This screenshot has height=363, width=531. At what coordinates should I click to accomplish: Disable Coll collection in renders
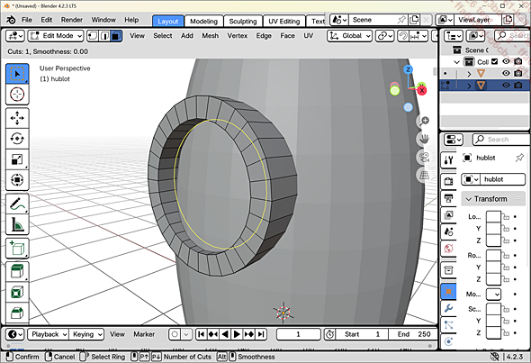tap(517, 61)
